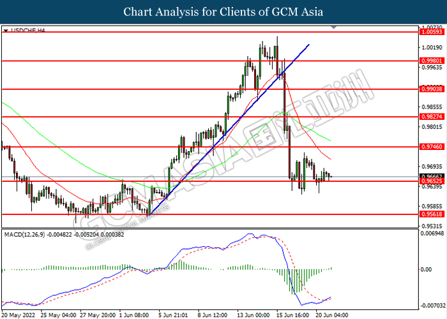Select the 1.00593 resistance price label
The width and height of the screenshot is (447, 319).
pyautogui.click(x=432, y=32)
